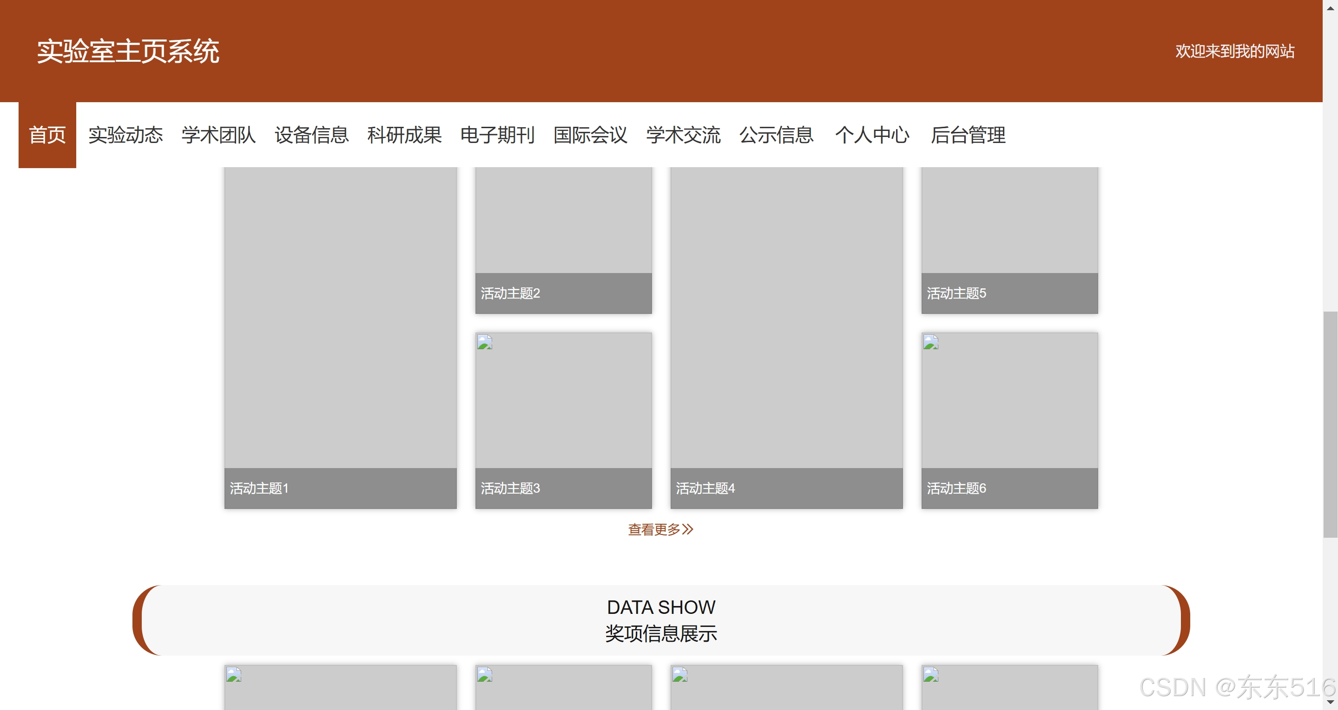Click first award card's broken image icon
The image size is (1338, 710).
click(x=234, y=675)
